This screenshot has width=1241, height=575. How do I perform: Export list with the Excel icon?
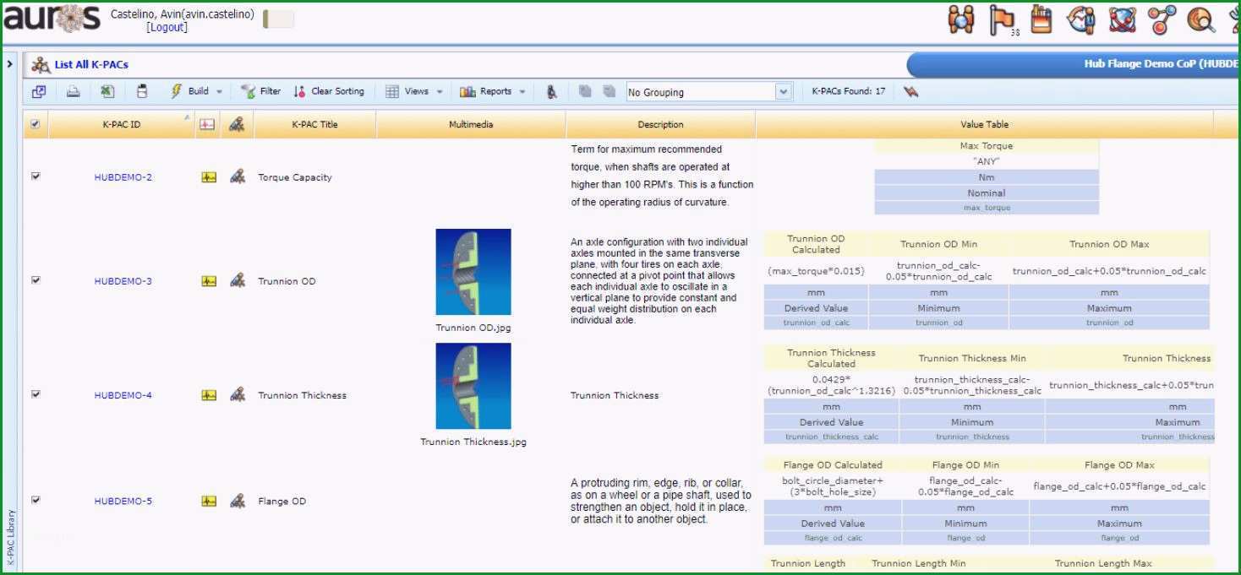[107, 91]
